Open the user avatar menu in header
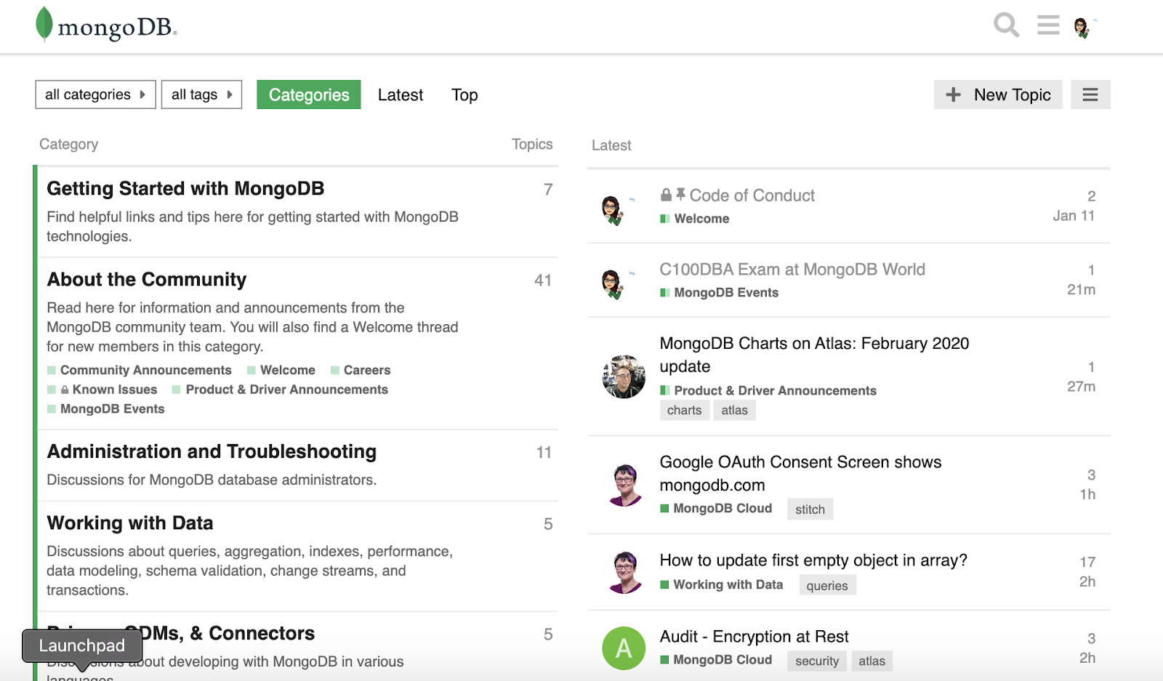The image size is (1163, 681). pos(1082,28)
